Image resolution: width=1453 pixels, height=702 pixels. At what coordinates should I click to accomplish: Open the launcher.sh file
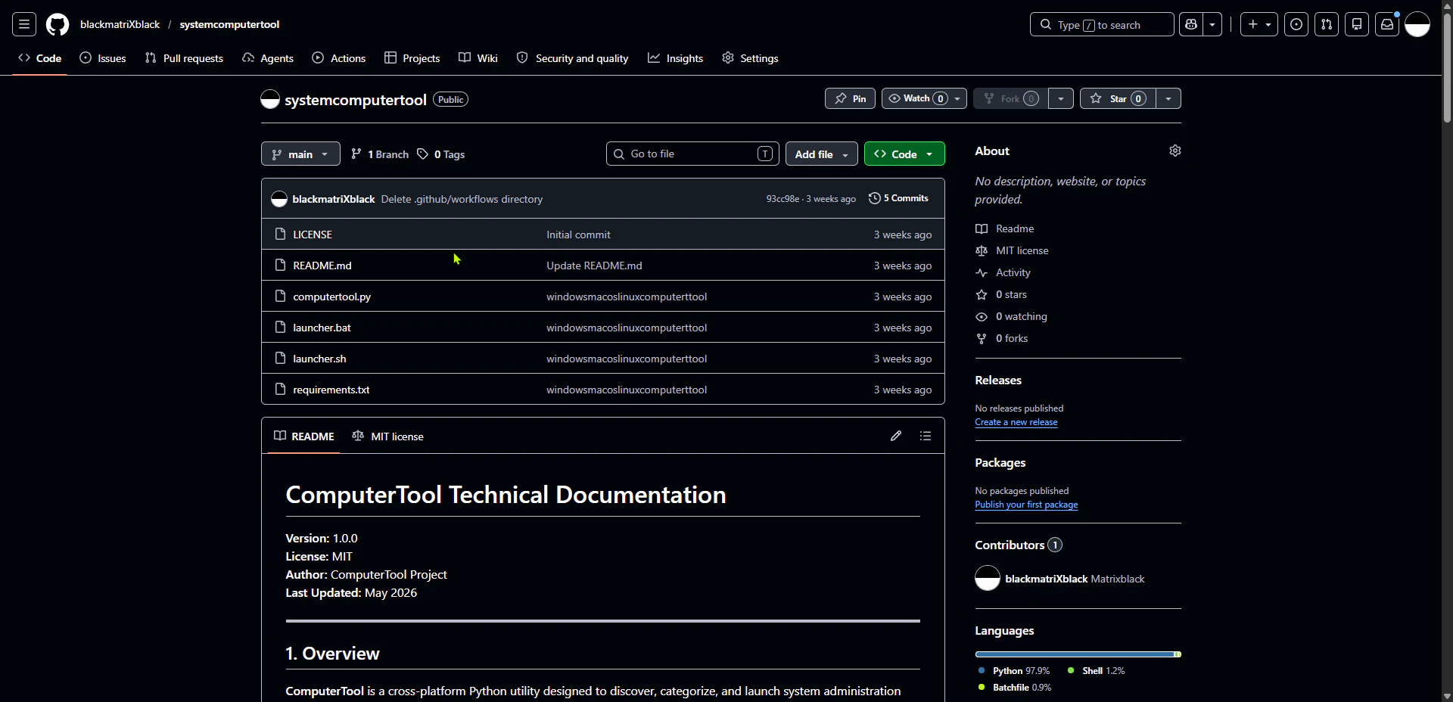click(319, 359)
